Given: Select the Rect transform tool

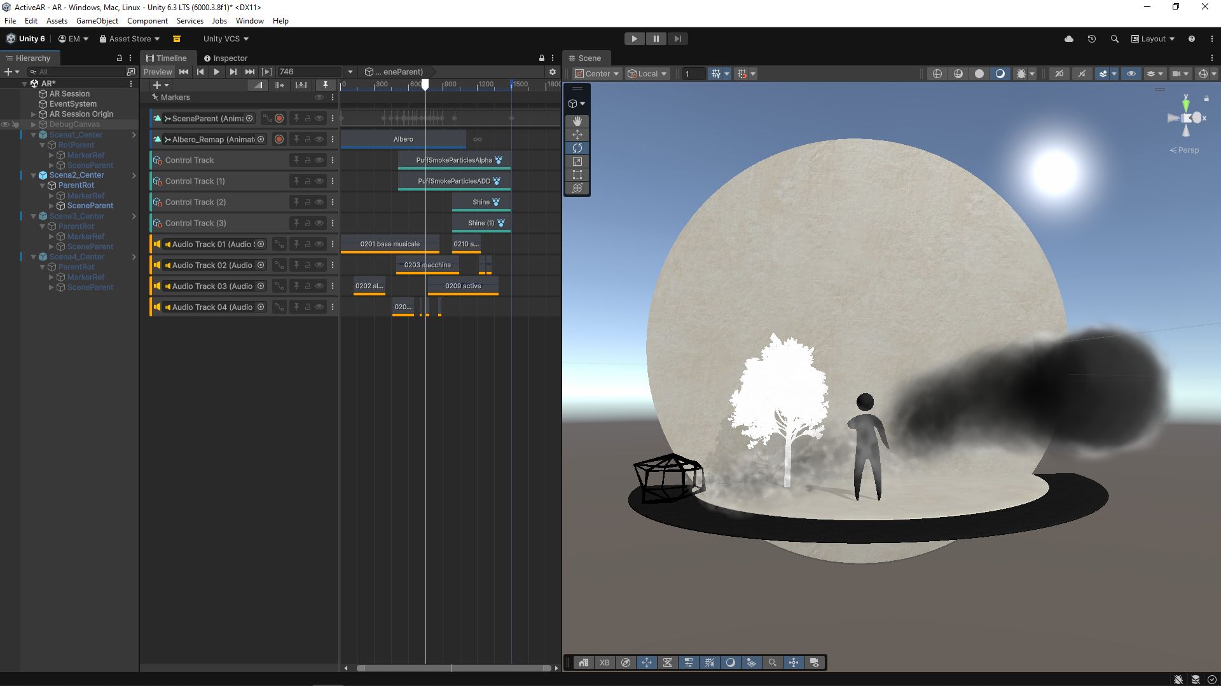Looking at the screenshot, I should click(x=577, y=175).
